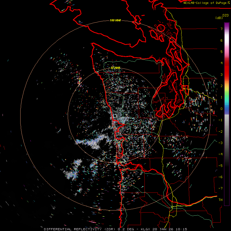Click the KLGX radar site dot

click(x=115, y=116)
